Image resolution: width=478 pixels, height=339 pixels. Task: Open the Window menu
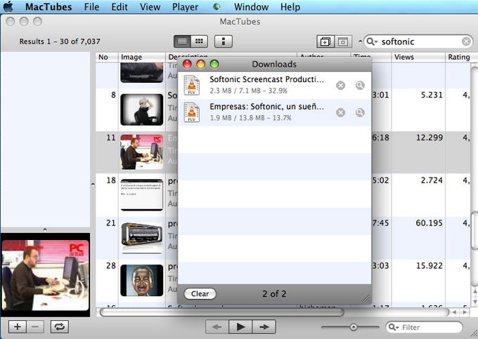251,7
